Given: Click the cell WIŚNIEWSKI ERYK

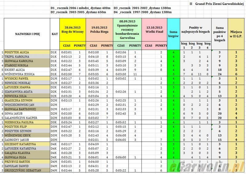Looking at the screenshot, I should (27, 135).
